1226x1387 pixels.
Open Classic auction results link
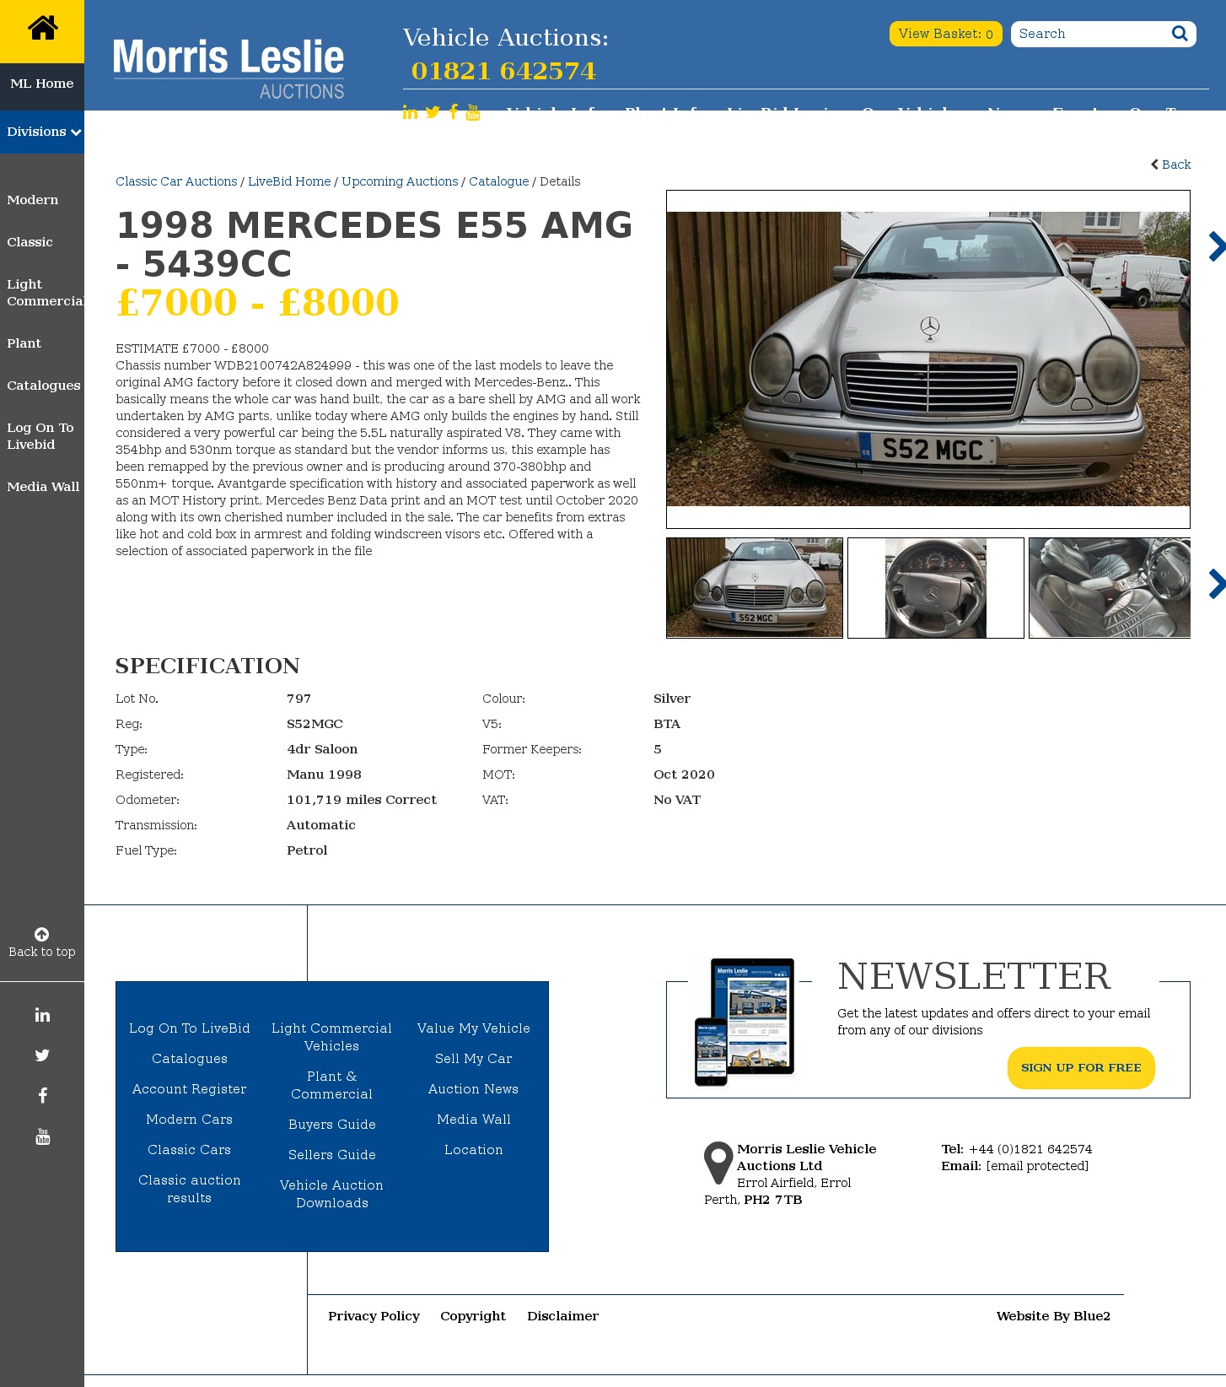[190, 1189]
